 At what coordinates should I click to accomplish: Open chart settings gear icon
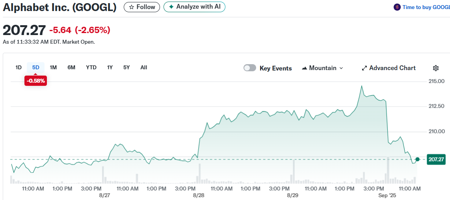click(436, 68)
